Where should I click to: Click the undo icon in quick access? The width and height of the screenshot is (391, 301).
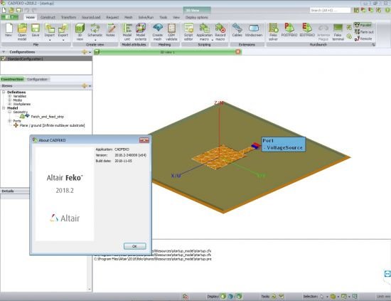coord(27,10)
